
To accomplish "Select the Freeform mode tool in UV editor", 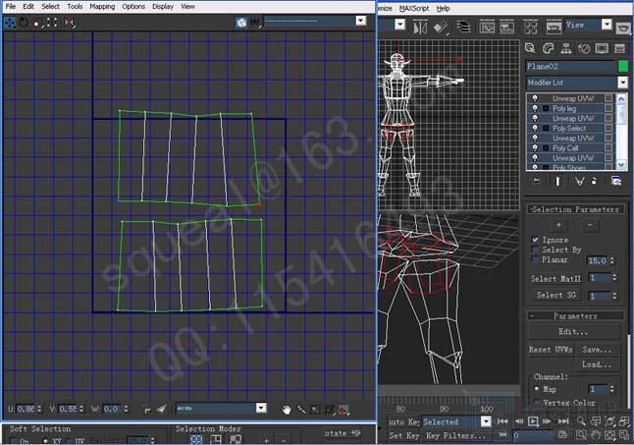I will (x=52, y=23).
